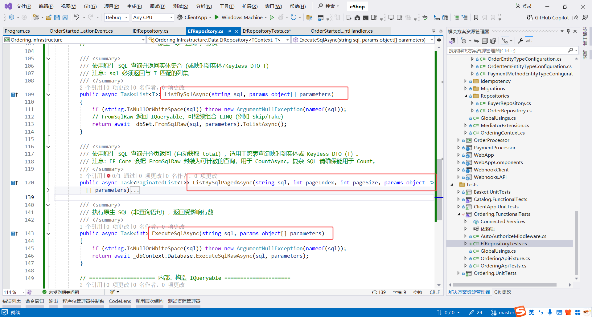Click the hollow green Start Without Debugging icon
The image size is (592, 317).
click(x=272, y=18)
